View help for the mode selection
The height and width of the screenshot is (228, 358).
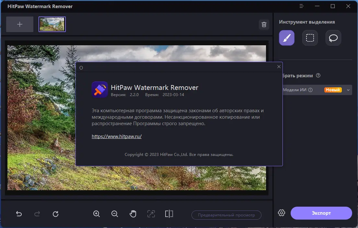click(x=318, y=75)
